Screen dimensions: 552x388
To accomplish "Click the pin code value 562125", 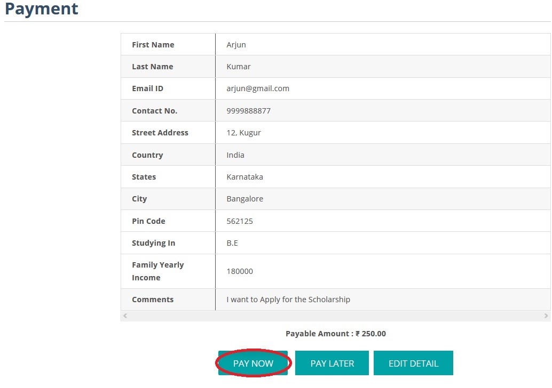I will coord(240,221).
